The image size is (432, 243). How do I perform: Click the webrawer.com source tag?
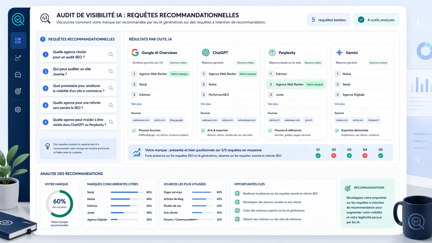pyautogui.click(x=141, y=120)
